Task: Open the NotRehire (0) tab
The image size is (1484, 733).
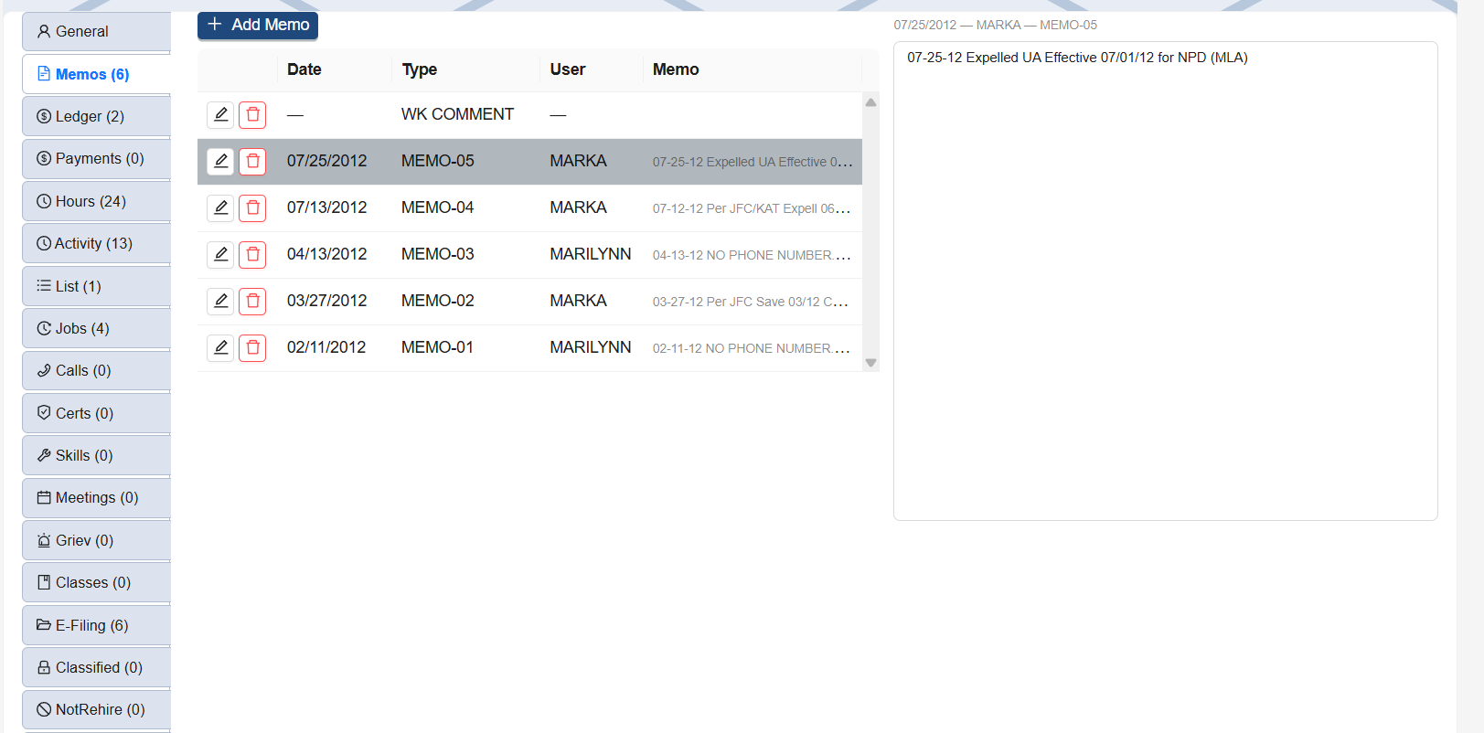Action: tap(96, 709)
